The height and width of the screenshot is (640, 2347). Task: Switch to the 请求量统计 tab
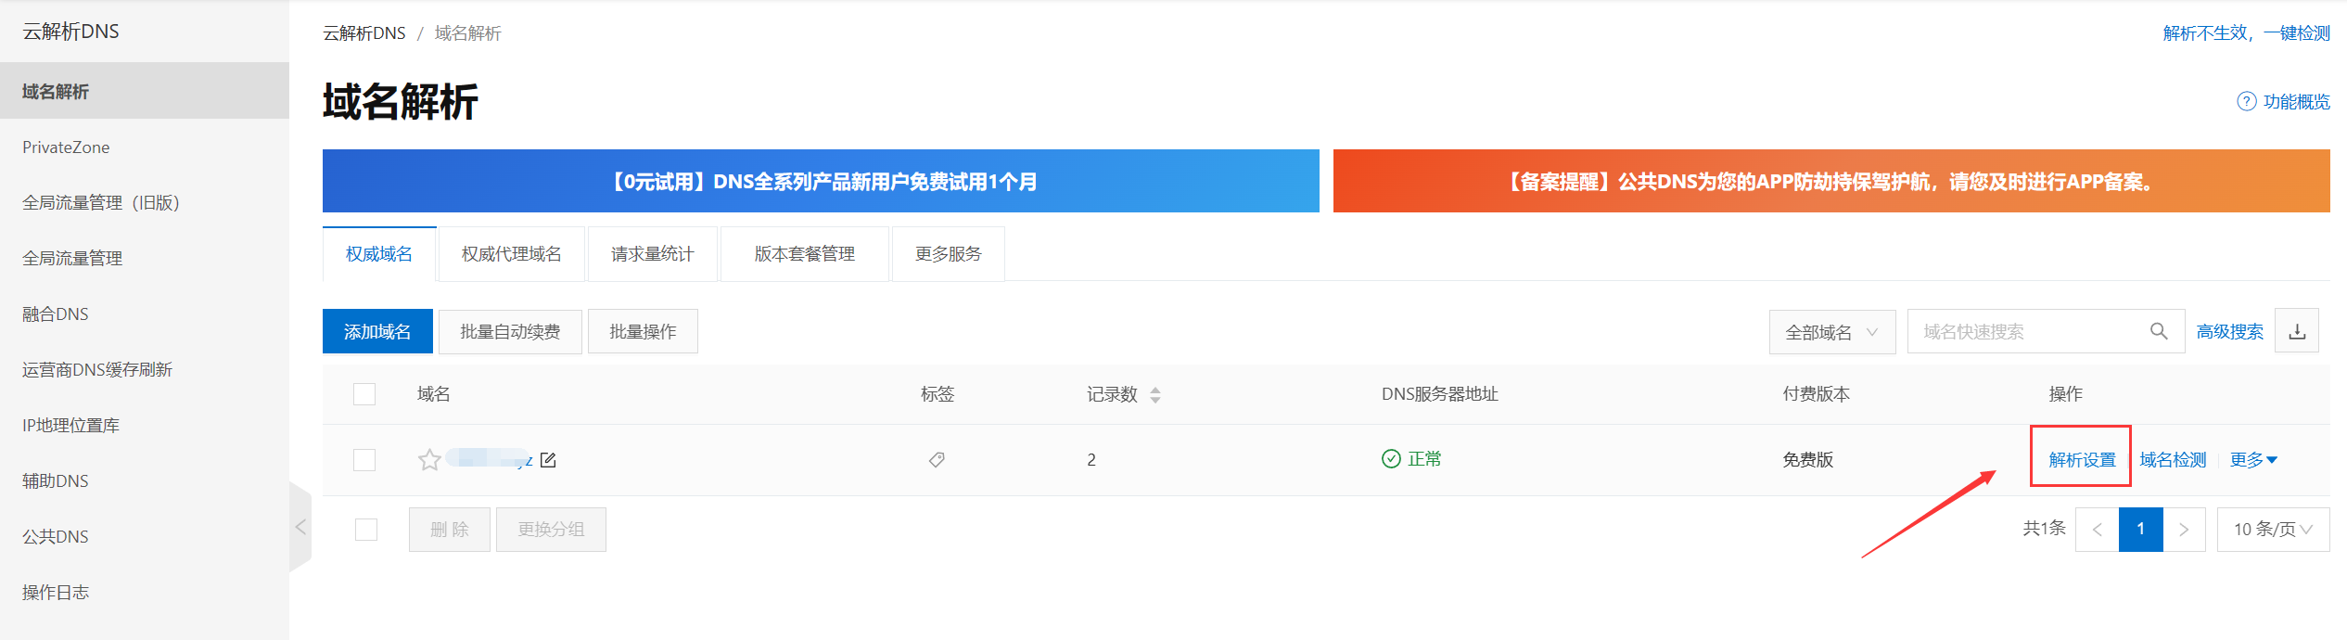tap(652, 254)
